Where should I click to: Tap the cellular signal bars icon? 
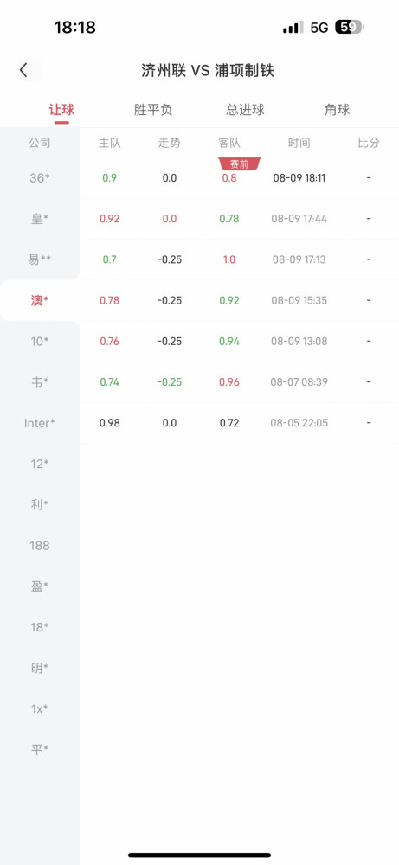point(293,28)
